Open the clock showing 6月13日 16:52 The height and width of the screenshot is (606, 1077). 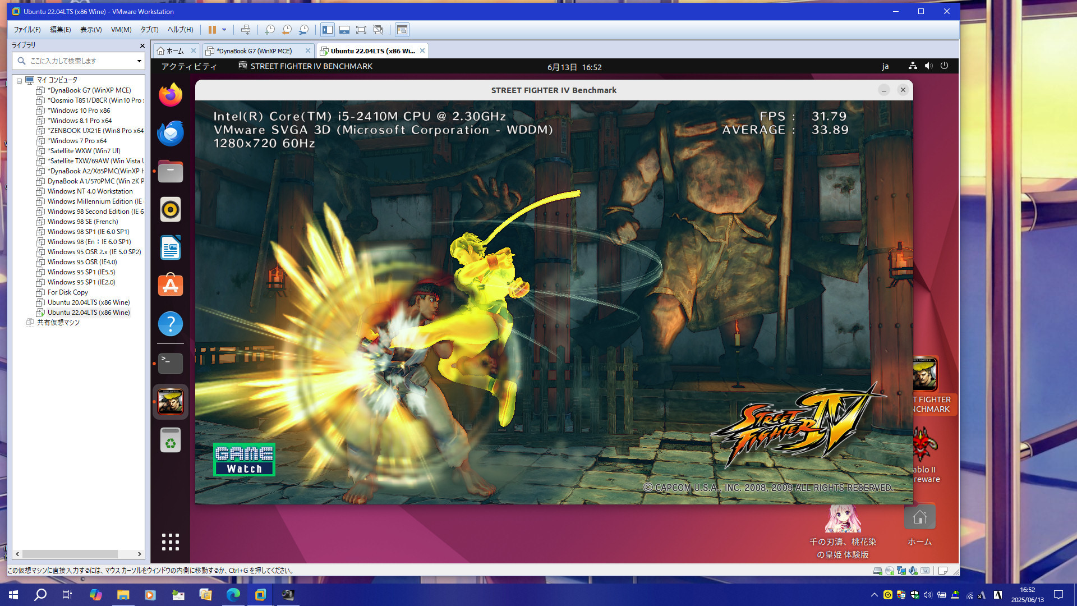(574, 67)
